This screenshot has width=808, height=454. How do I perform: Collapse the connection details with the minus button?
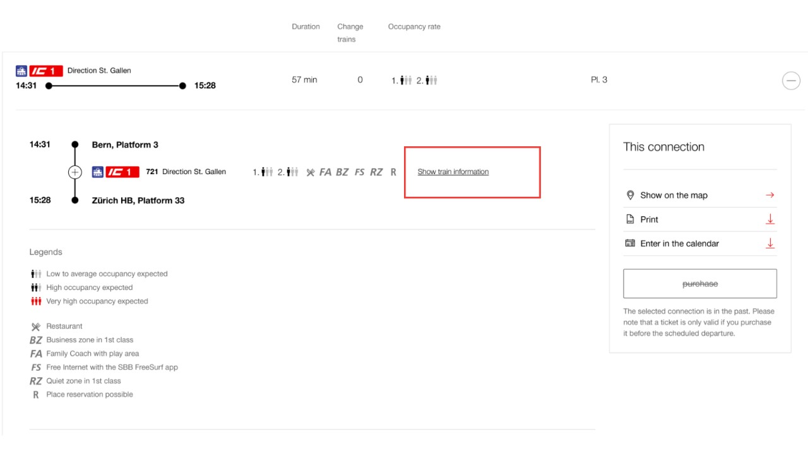[x=791, y=81]
